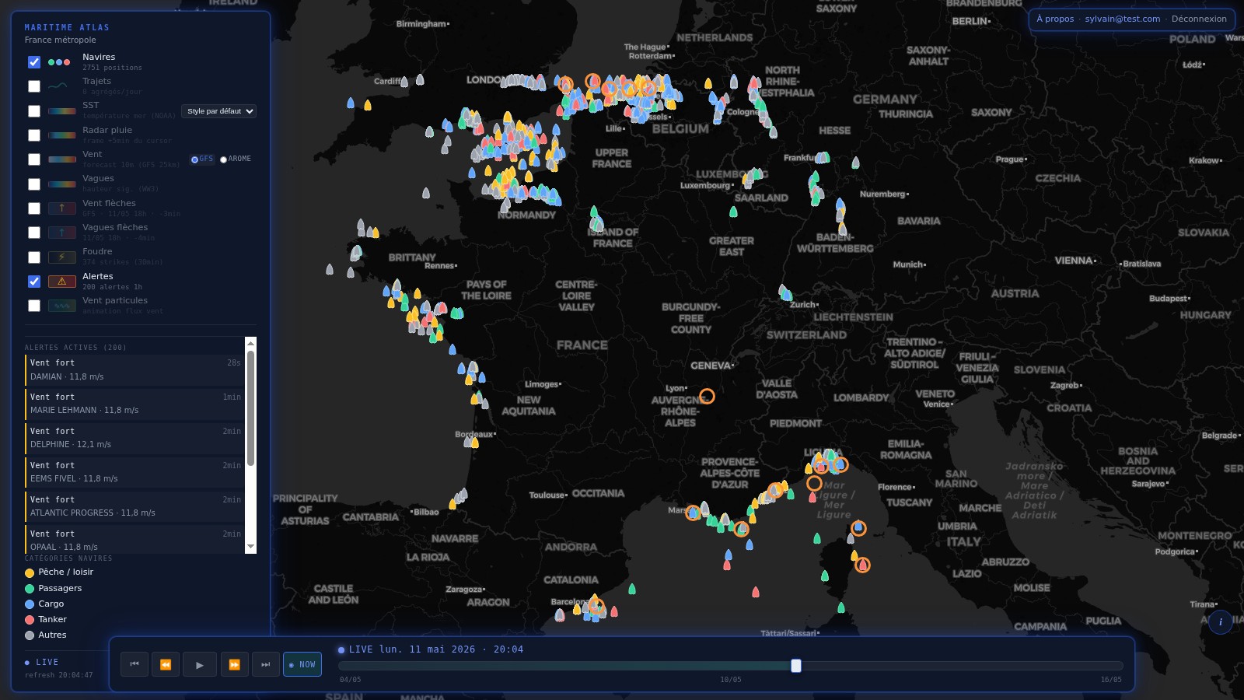Jump to timeline end button

(266, 664)
